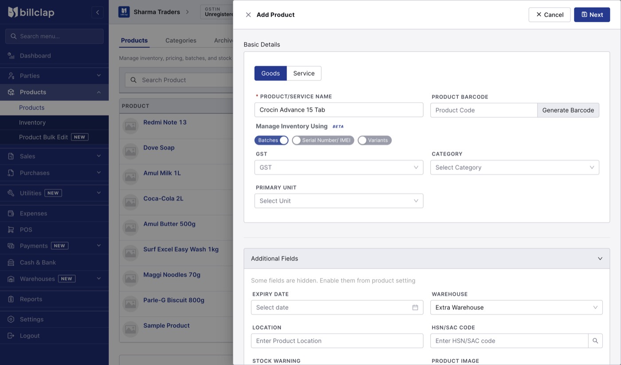Enable Serial Number/ IMEI toggle
This screenshot has height=365, width=621.
pos(323,140)
